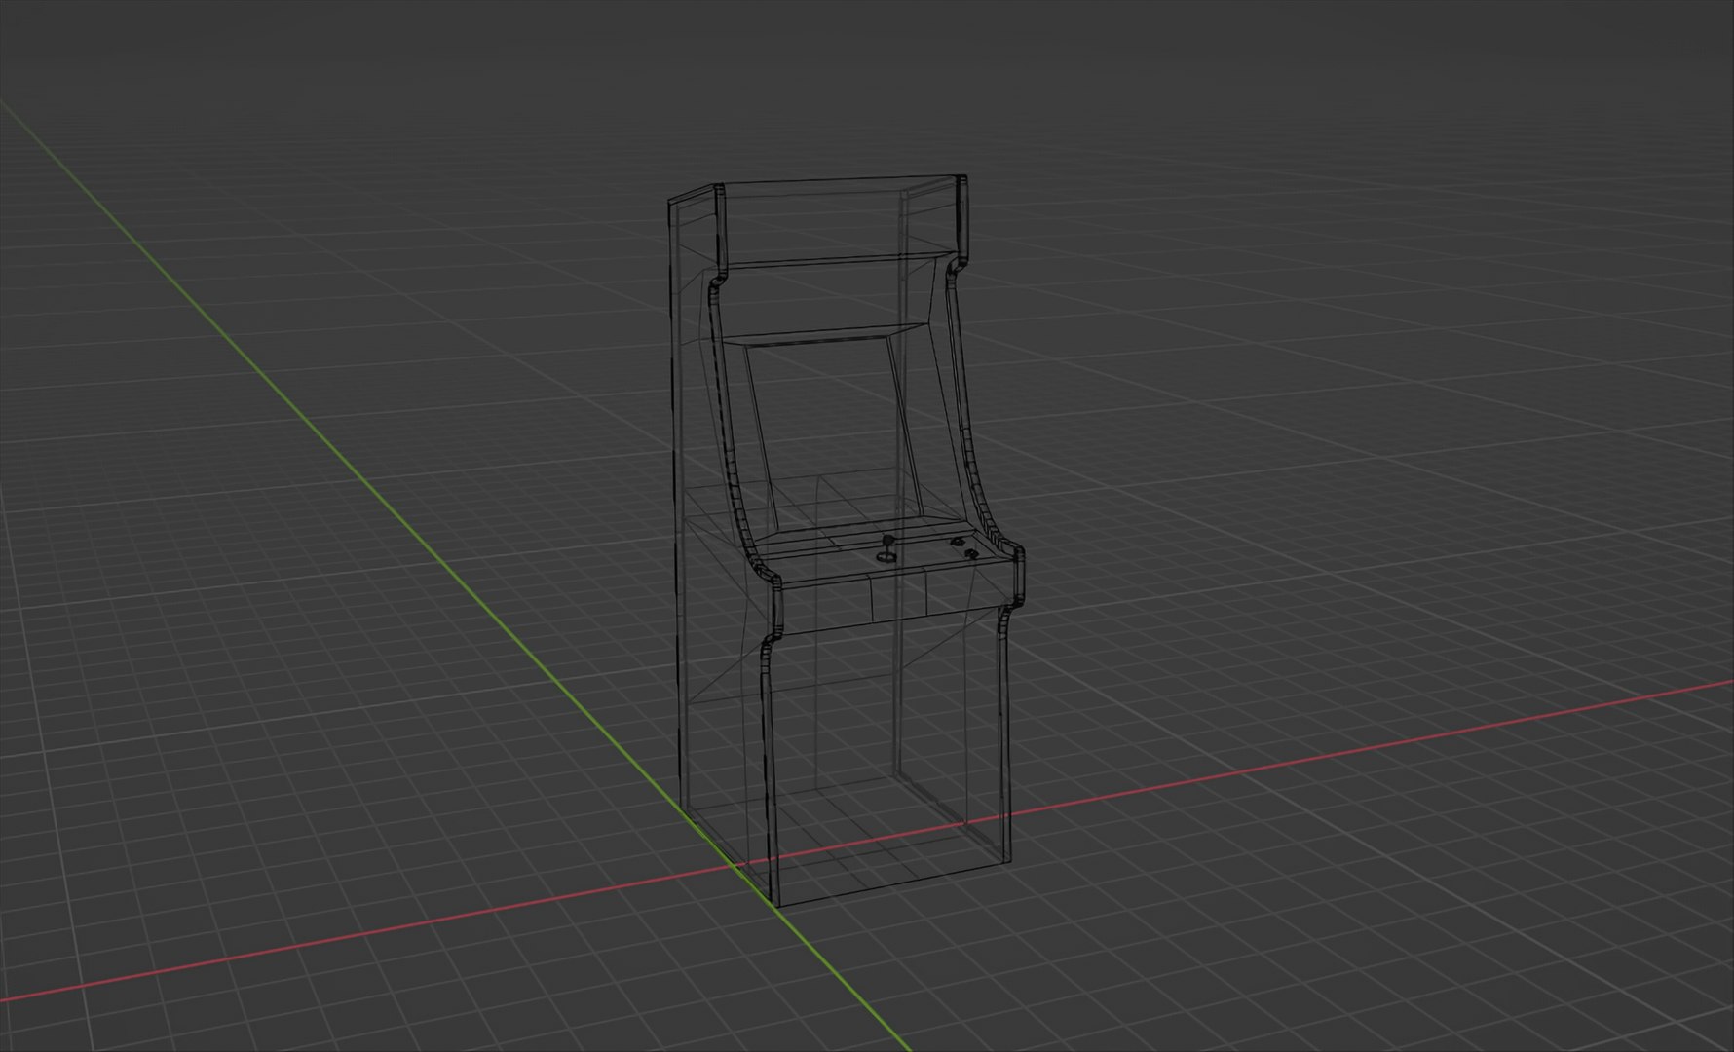Select the arcade cabinet joystick in viewport
This screenshot has width=1734, height=1052.
tap(887, 548)
